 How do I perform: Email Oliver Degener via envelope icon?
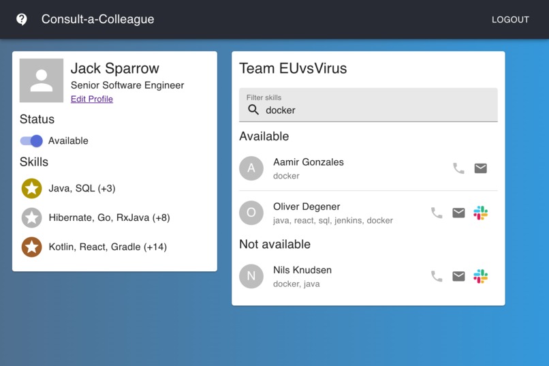tap(458, 213)
